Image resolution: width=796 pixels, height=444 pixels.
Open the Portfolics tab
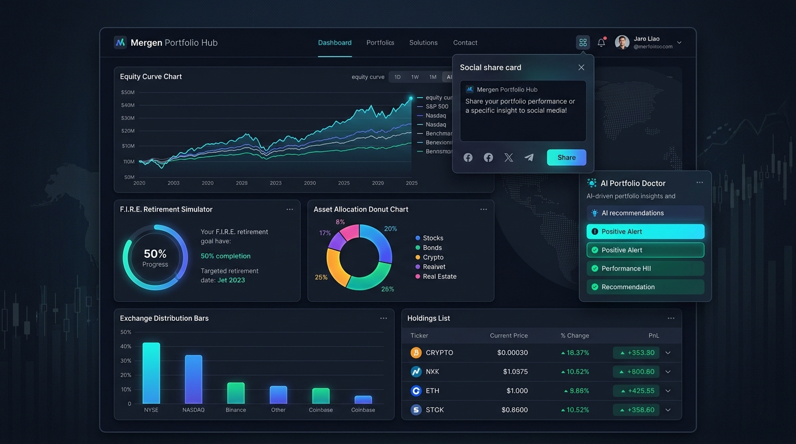380,43
